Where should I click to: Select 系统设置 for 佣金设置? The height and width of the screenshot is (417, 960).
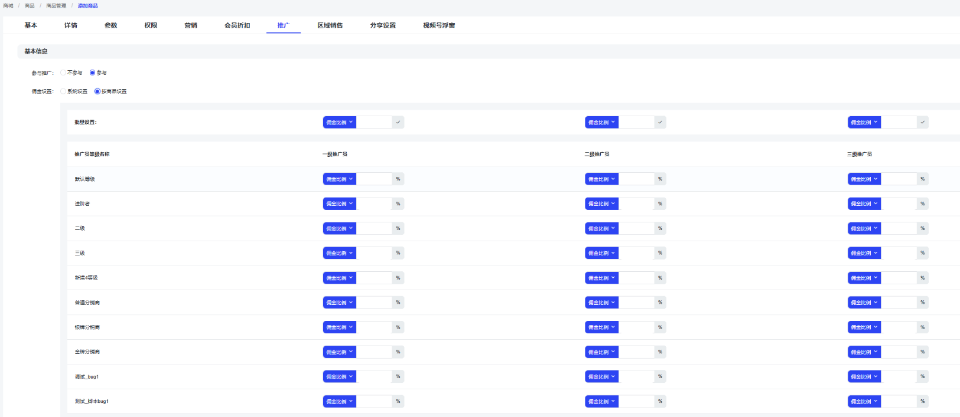pyautogui.click(x=63, y=91)
